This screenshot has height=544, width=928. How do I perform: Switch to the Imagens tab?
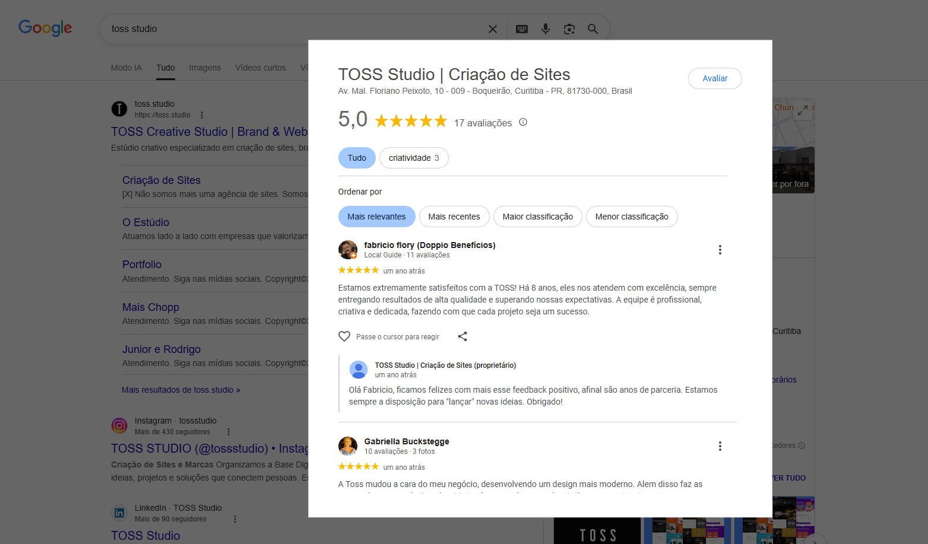click(x=205, y=68)
